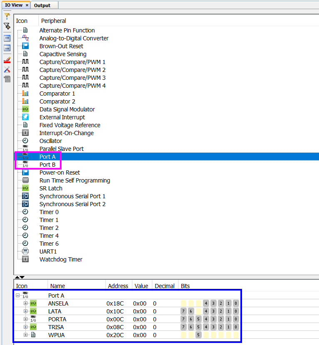Collapse the Port A register group
319x345 pixels.
coord(17,296)
